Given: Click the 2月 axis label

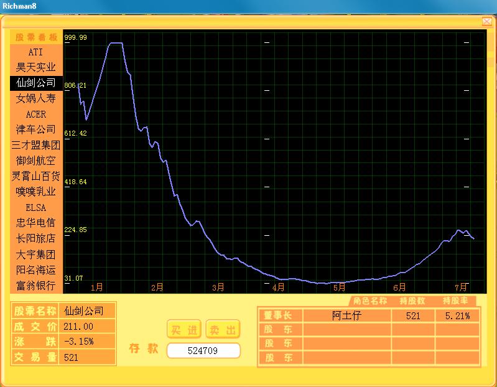Looking at the screenshot, I should 157,287.
